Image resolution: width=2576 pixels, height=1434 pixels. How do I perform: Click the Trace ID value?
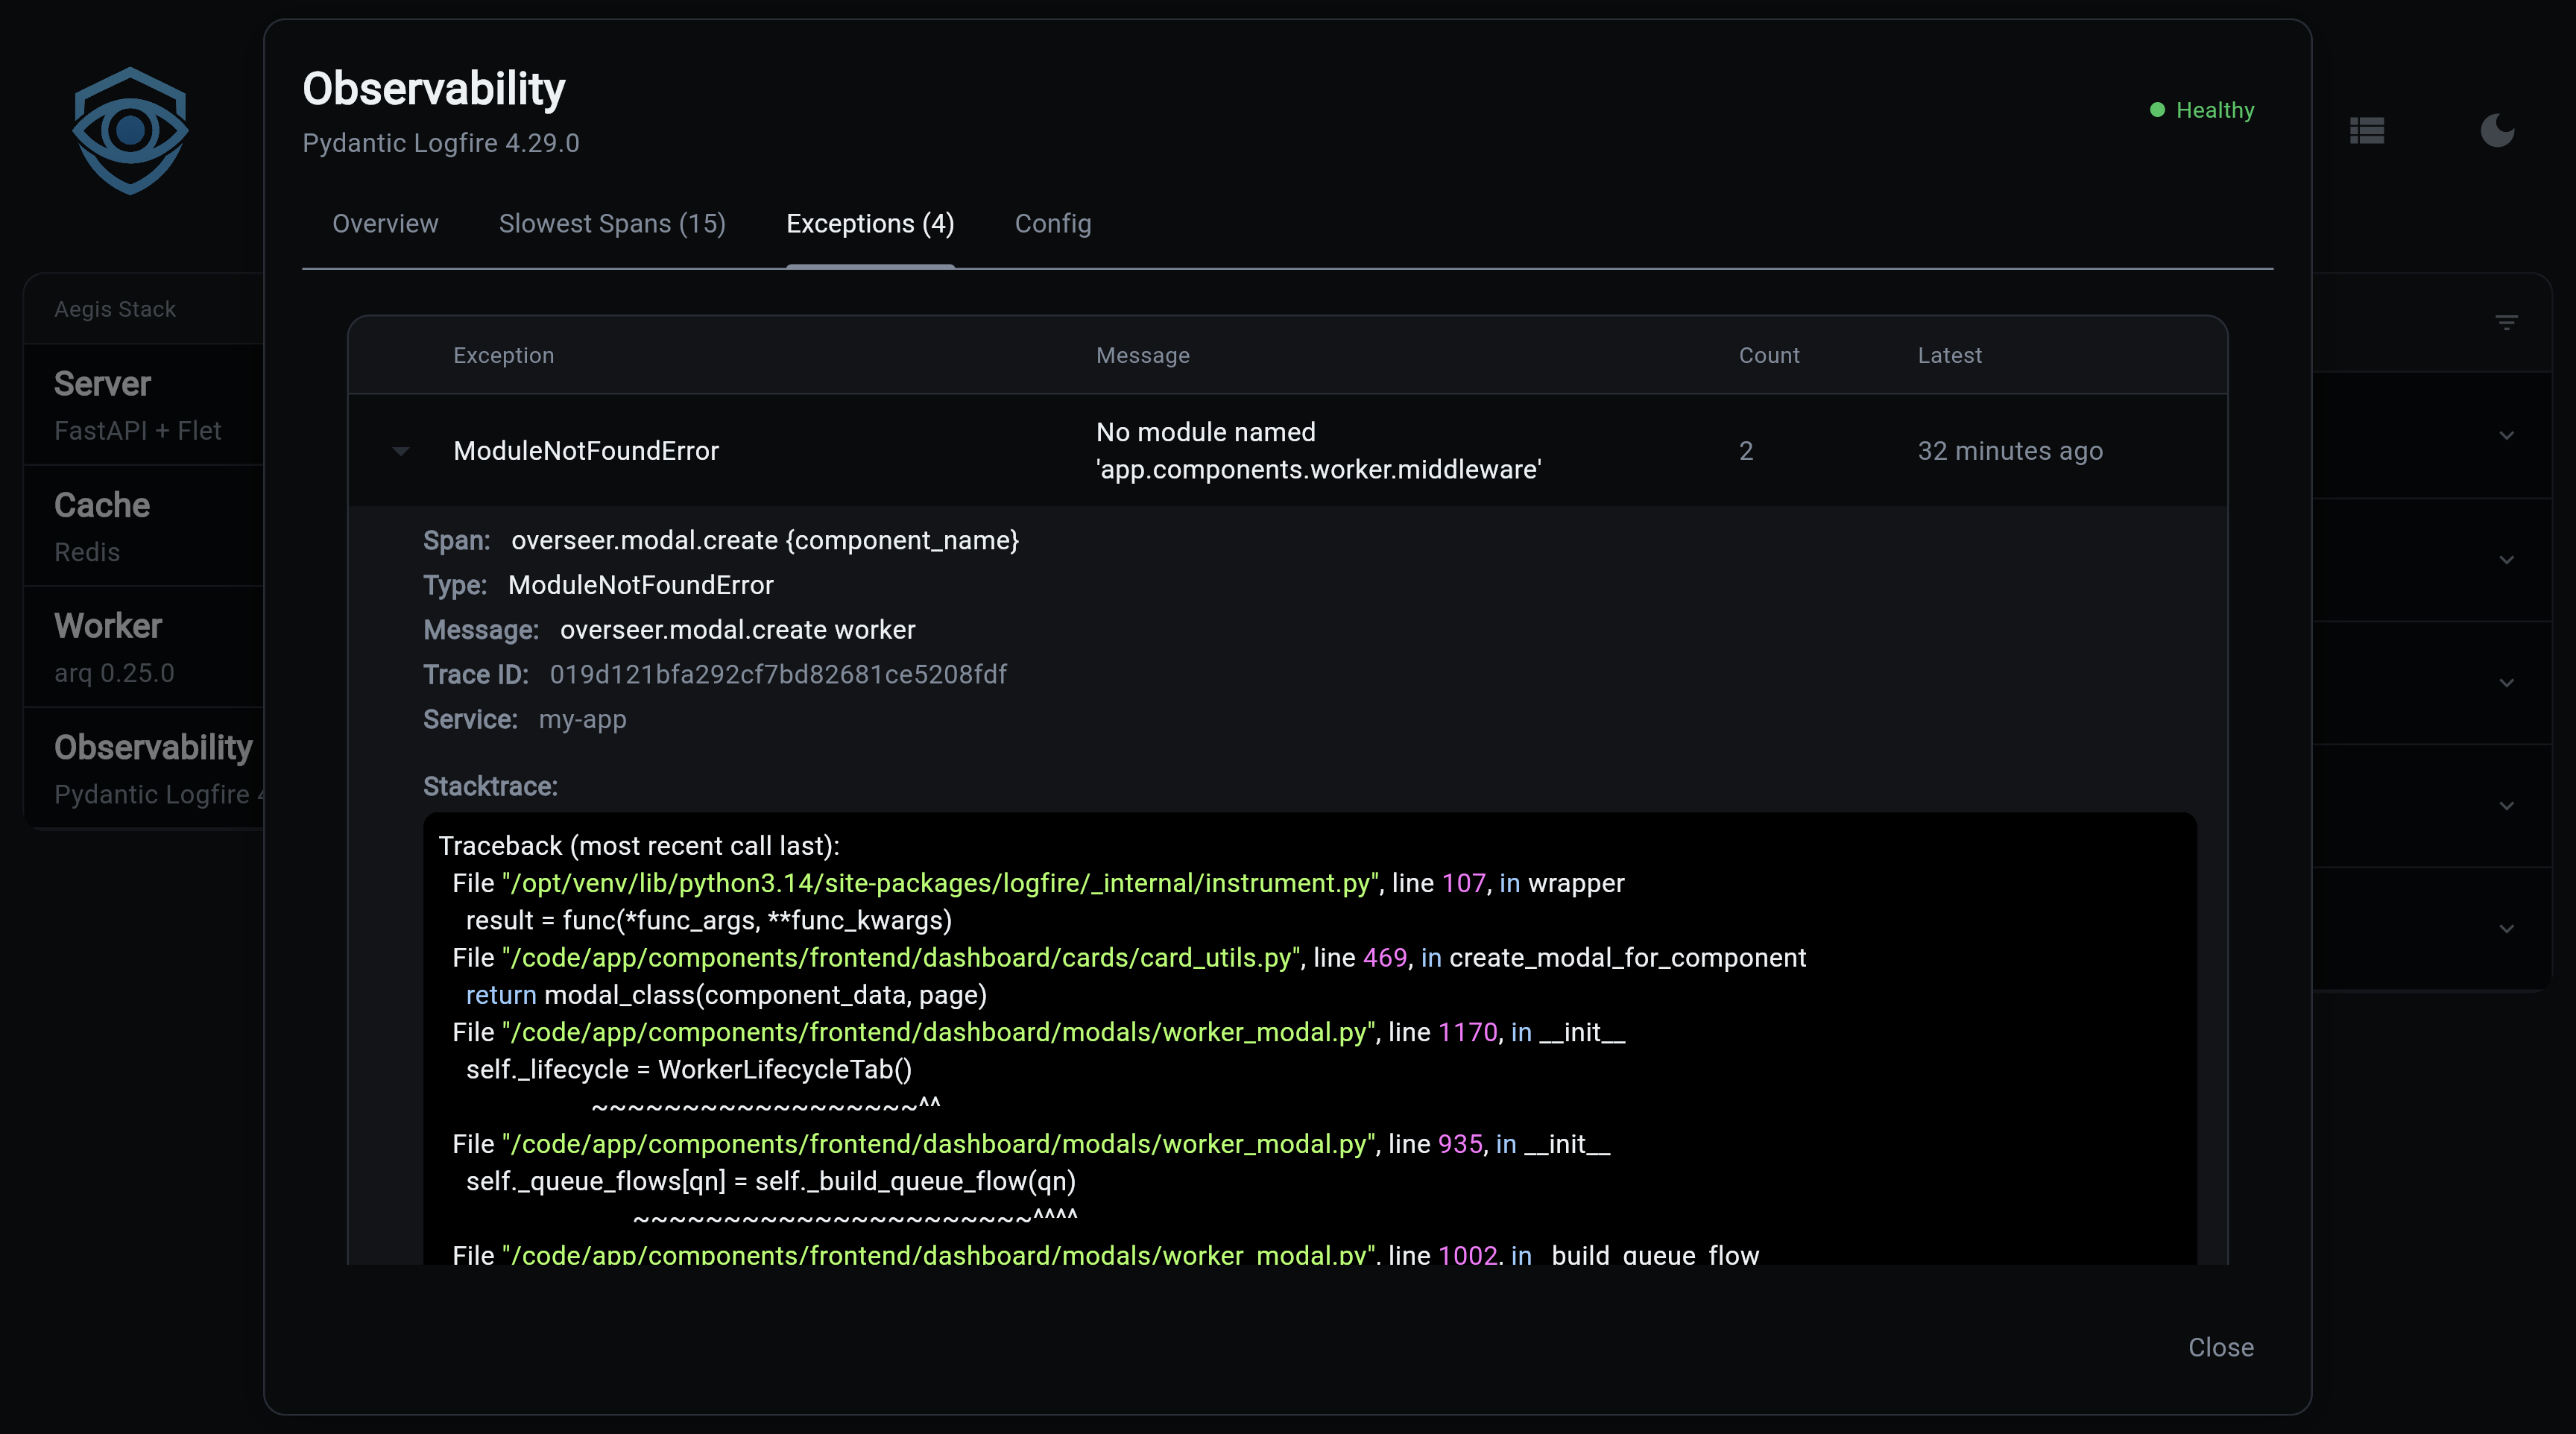pos(778,675)
